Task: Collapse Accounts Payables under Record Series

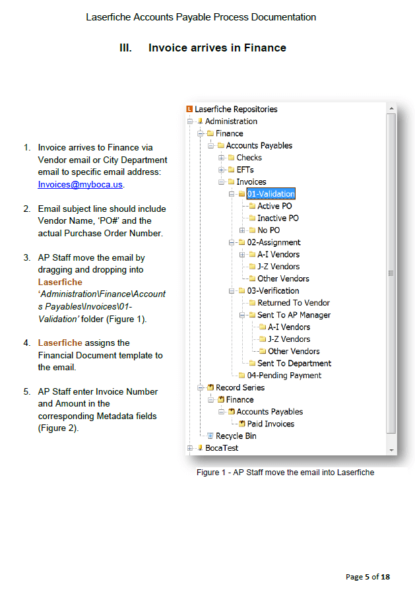Action: click(221, 412)
